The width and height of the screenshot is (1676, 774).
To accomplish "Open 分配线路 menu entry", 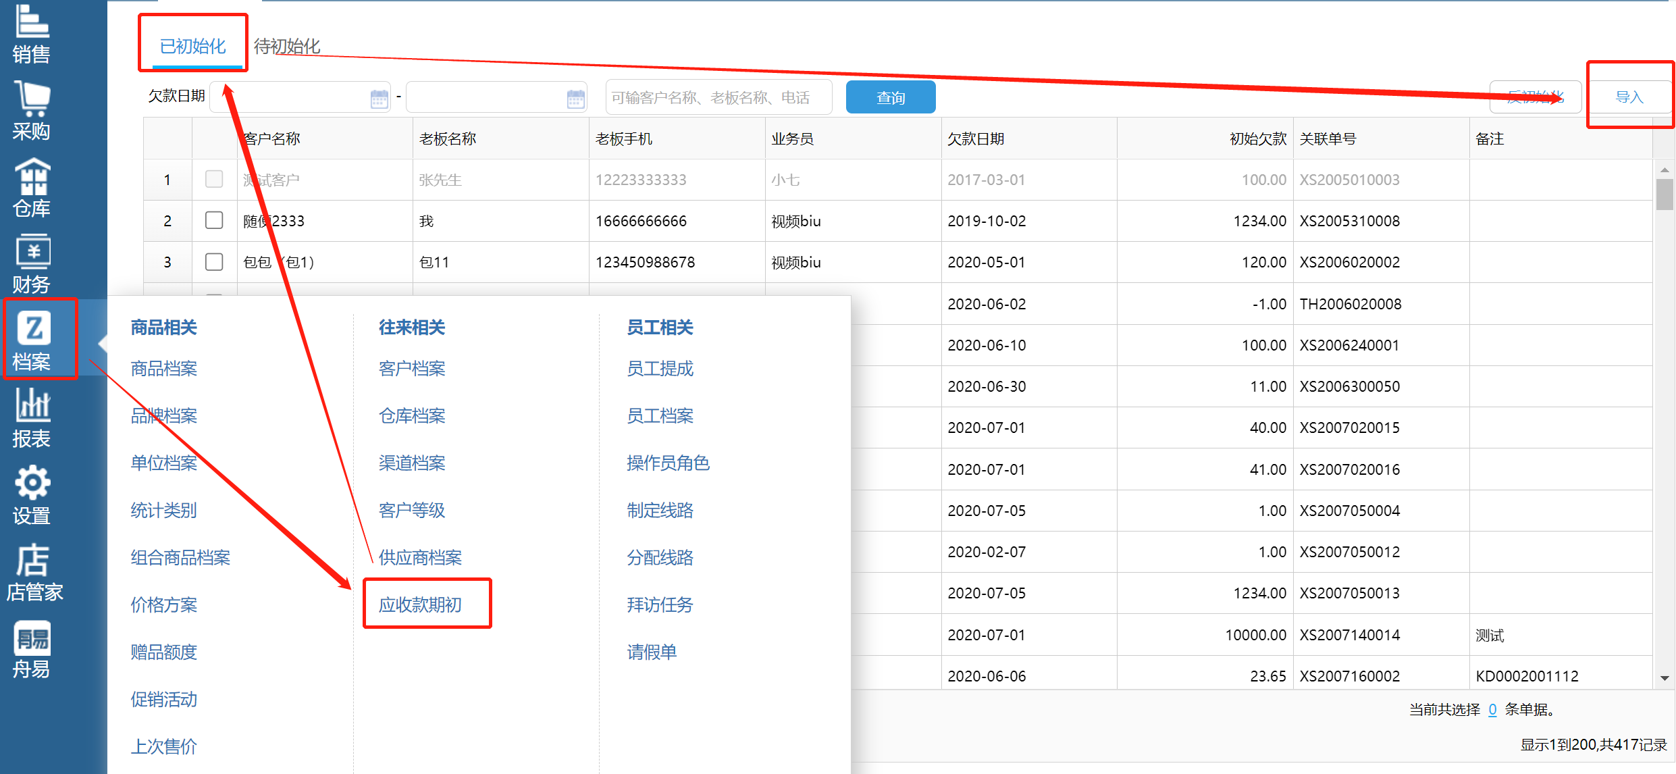I will pyautogui.click(x=660, y=558).
